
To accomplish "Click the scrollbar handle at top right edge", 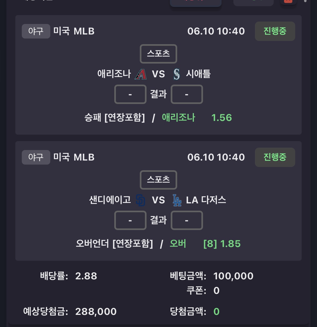I will point(305,1).
